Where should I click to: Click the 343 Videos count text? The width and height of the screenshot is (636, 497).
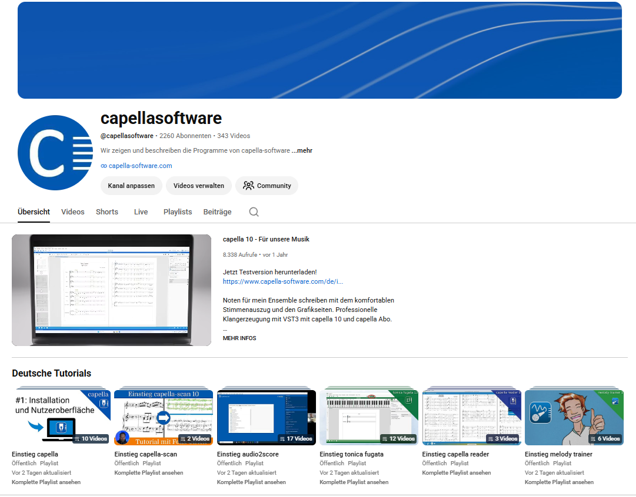tap(234, 136)
